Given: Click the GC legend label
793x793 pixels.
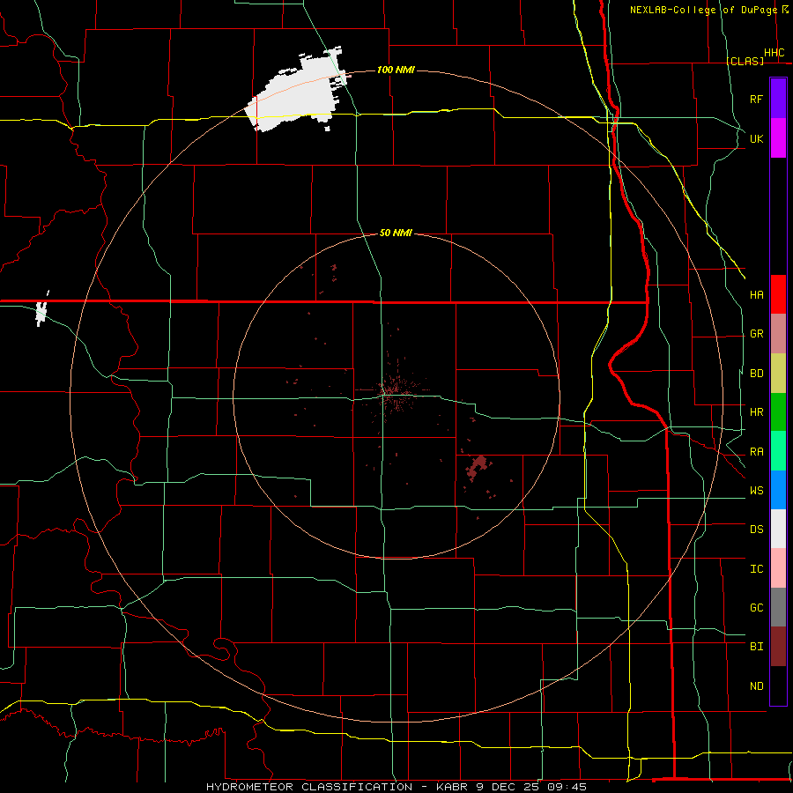Looking at the screenshot, I should point(757,608).
